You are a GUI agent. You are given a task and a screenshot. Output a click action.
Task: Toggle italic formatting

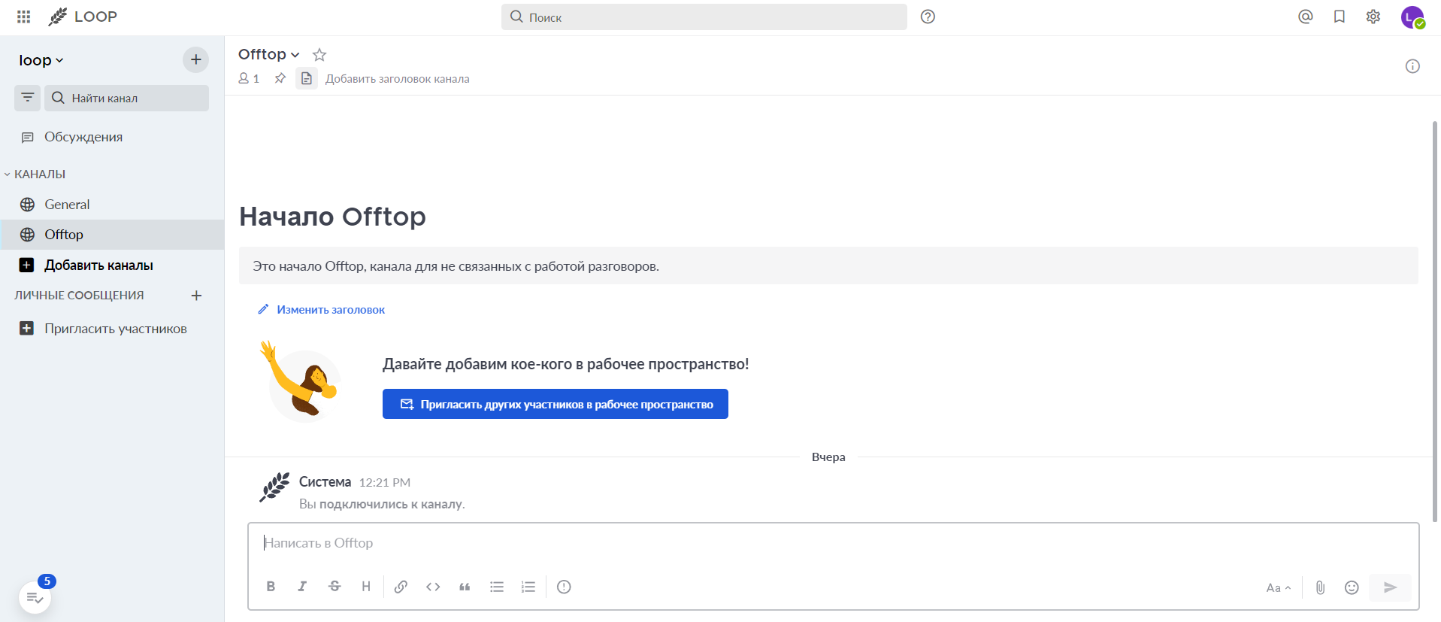tap(302, 587)
